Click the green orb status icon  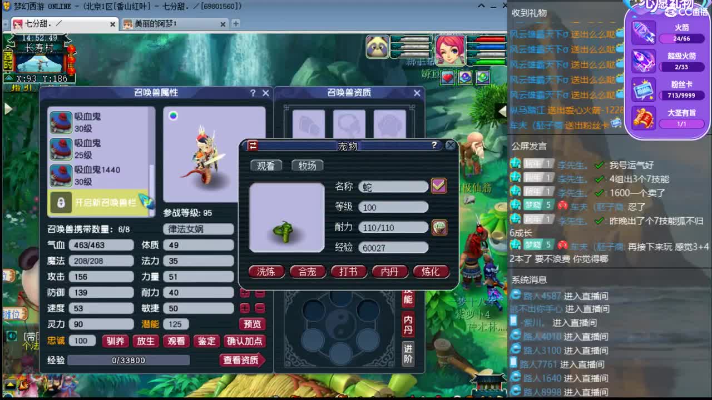pos(482,78)
